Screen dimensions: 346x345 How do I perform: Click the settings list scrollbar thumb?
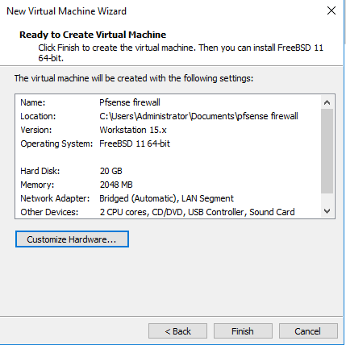(327, 151)
